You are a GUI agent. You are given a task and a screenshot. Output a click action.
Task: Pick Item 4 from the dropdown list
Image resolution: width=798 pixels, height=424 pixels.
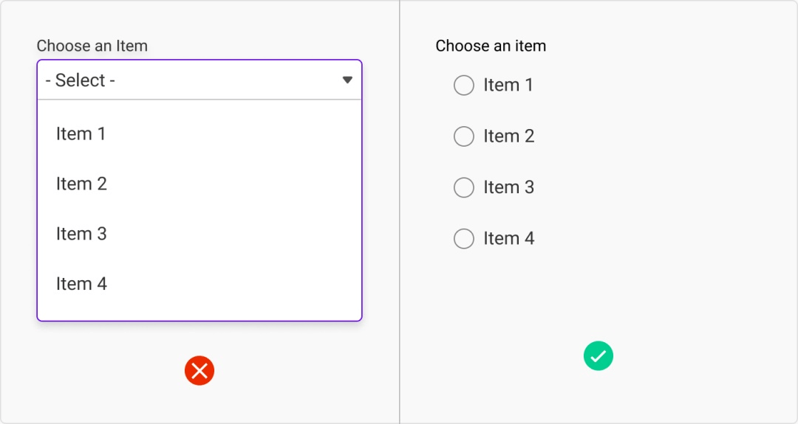[x=199, y=283]
